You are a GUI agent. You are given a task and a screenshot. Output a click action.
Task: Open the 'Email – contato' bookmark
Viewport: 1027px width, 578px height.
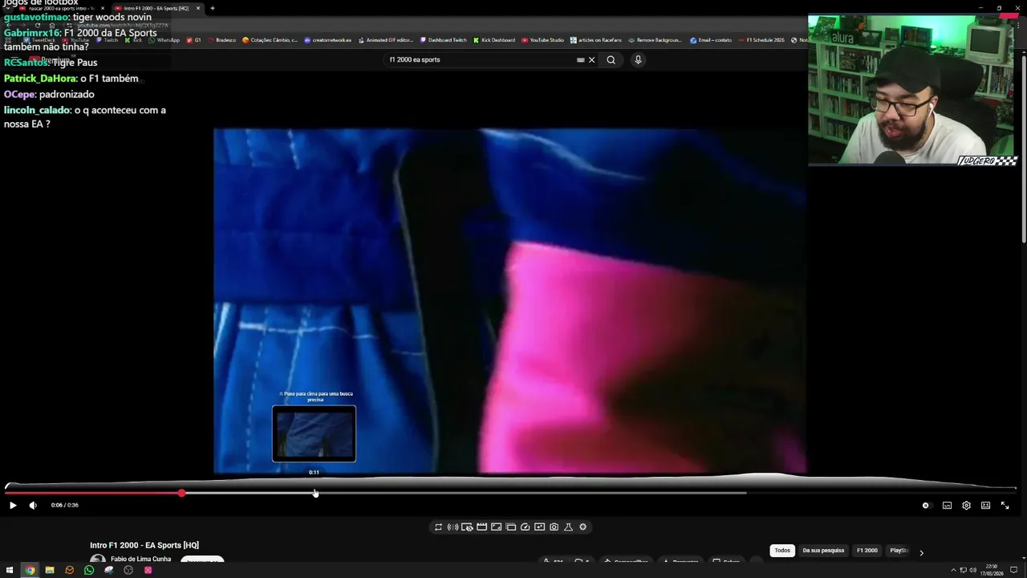(x=710, y=40)
